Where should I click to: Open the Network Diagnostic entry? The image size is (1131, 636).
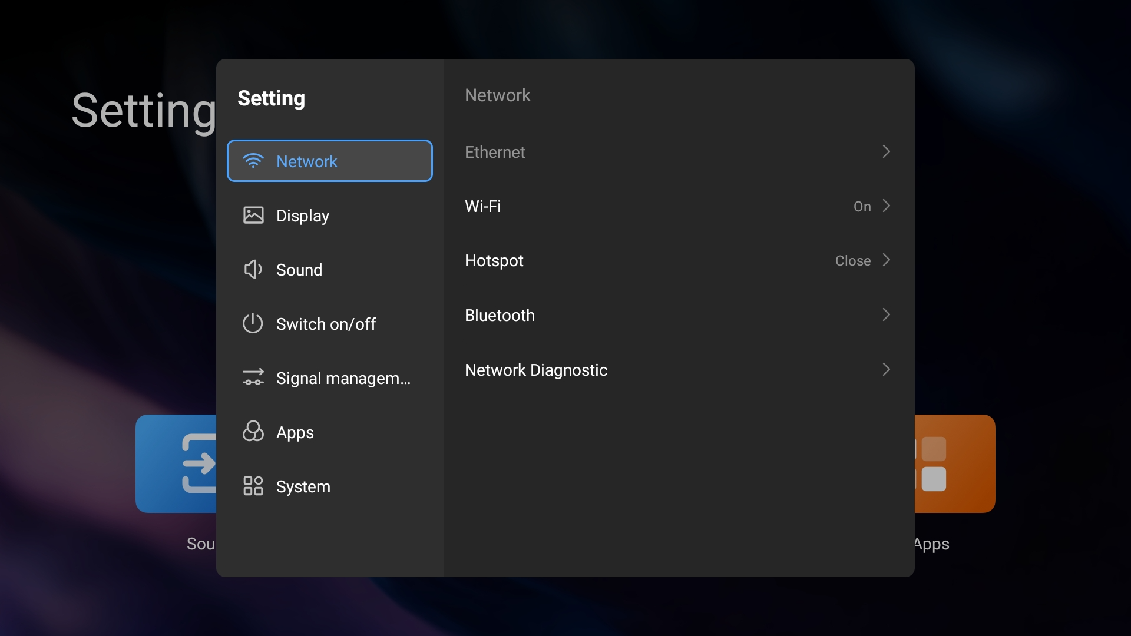tap(535, 370)
